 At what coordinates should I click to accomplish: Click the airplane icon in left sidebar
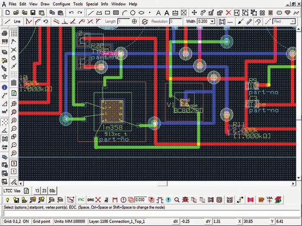(x=4, y=77)
